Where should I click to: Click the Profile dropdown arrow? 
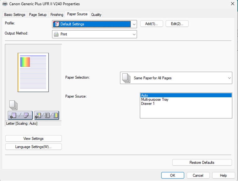(134, 24)
